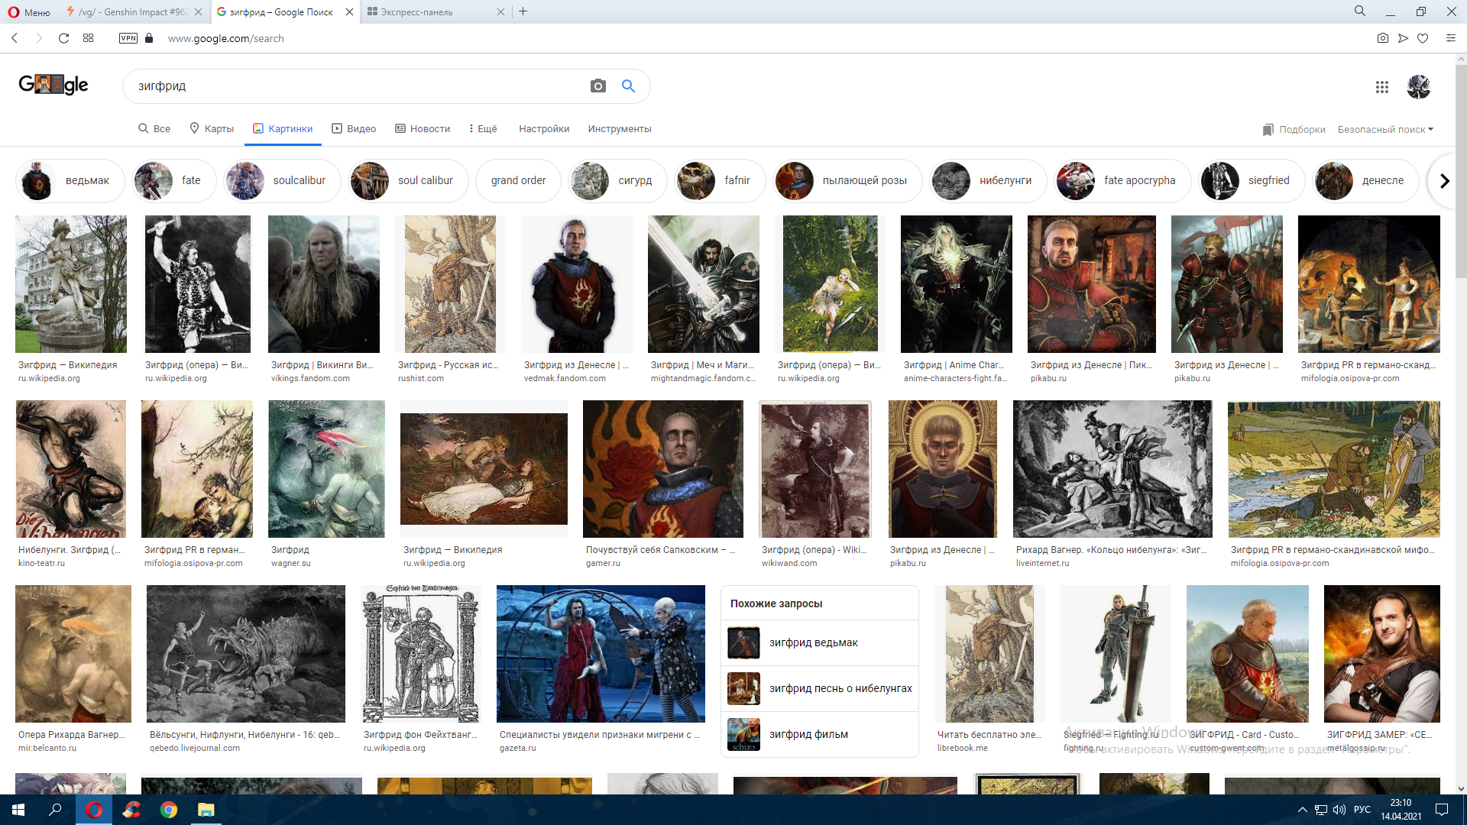Click the Chrome icon in taskbar

click(x=169, y=810)
